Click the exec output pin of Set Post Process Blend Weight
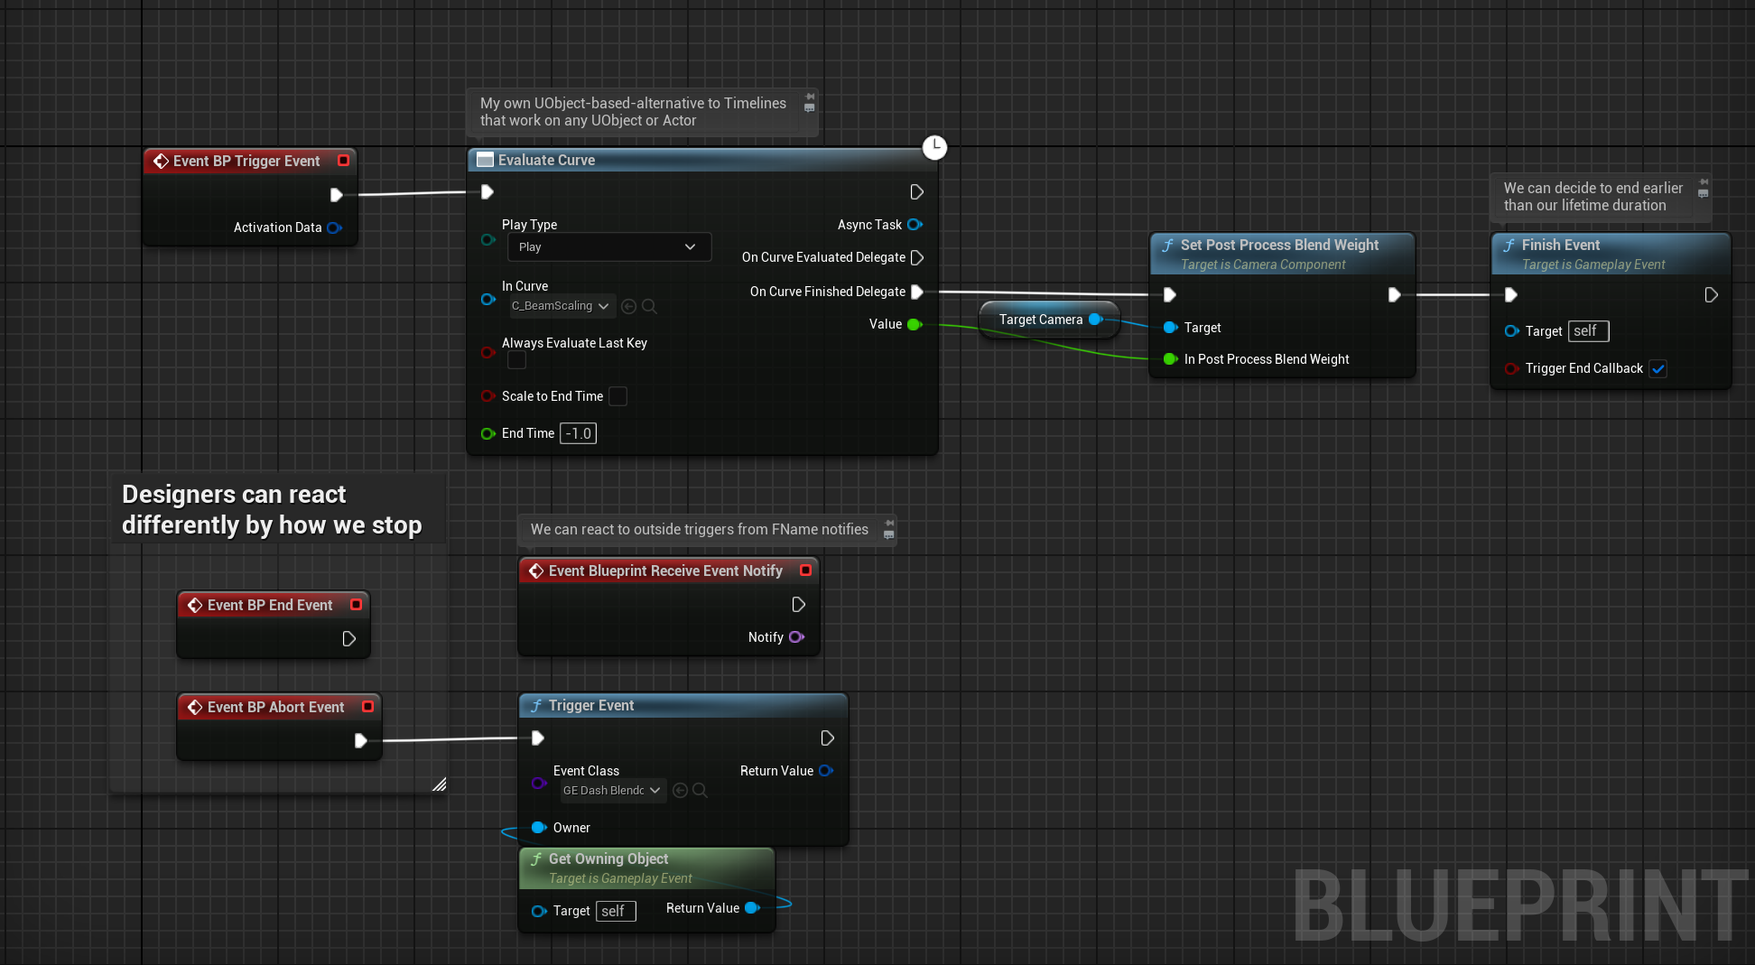 [x=1394, y=295]
